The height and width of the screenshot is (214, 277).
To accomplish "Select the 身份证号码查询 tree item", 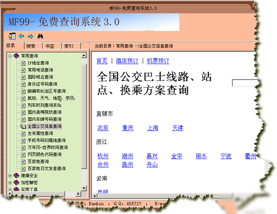I will tap(42, 84).
